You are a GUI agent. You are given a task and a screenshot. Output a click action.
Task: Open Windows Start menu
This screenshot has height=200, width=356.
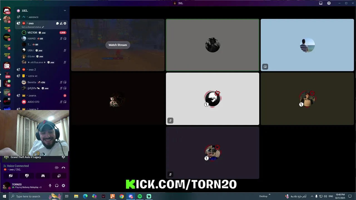(4, 196)
